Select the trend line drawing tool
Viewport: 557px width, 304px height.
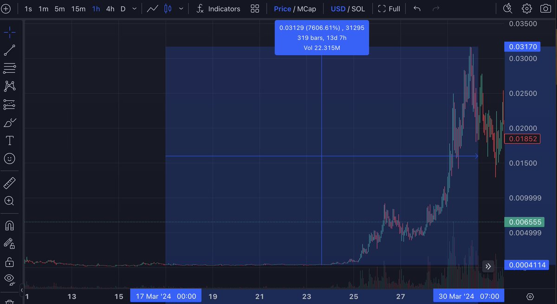pos(9,50)
